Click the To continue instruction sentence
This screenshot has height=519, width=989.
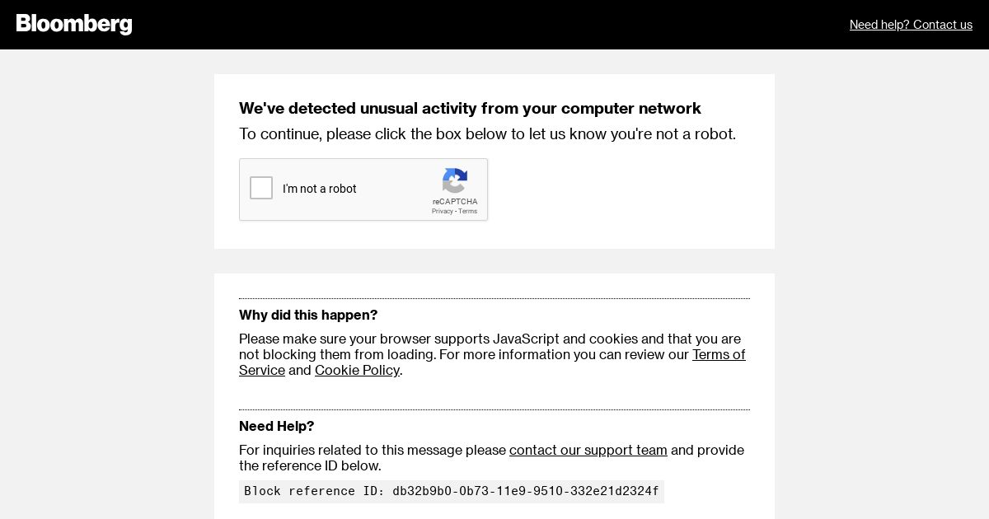click(487, 133)
